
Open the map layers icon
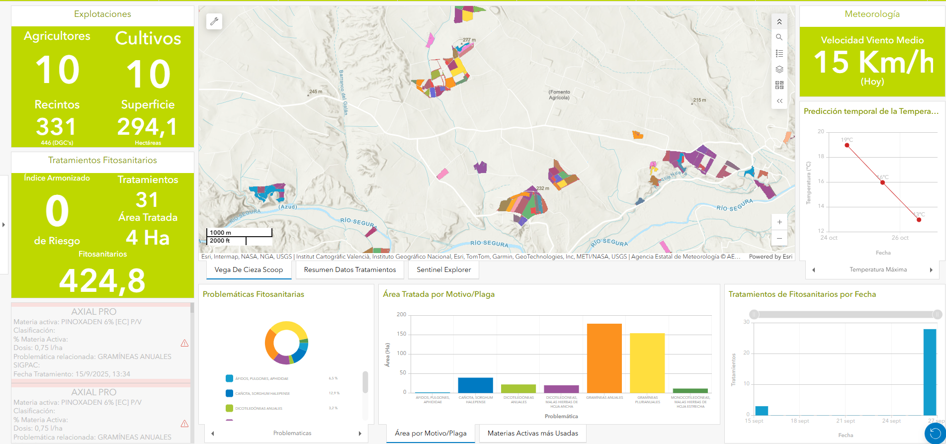(x=779, y=70)
